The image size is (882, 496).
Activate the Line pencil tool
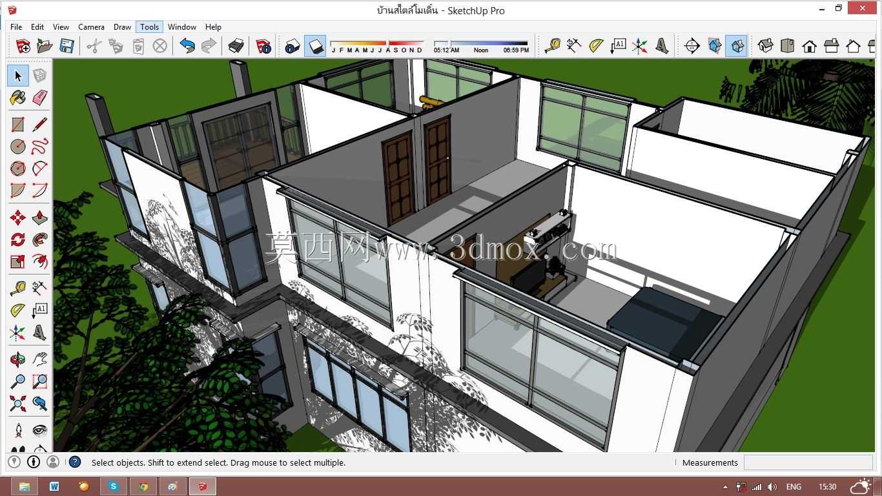40,124
